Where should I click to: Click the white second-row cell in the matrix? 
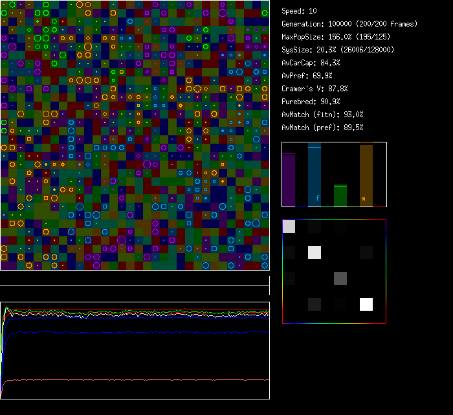315,252
